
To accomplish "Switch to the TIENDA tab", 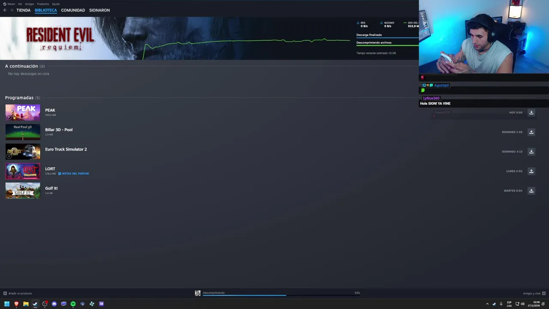I will click(23, 10).
